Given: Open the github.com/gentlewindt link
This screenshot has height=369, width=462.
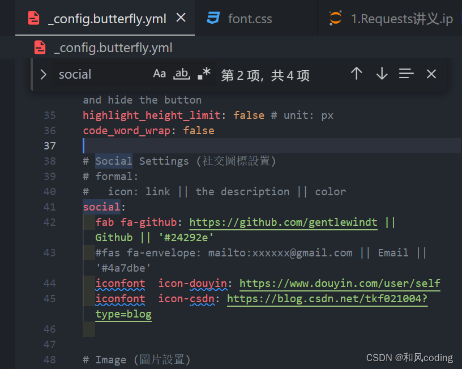Looking at the screenshot, I should [284, 222].
